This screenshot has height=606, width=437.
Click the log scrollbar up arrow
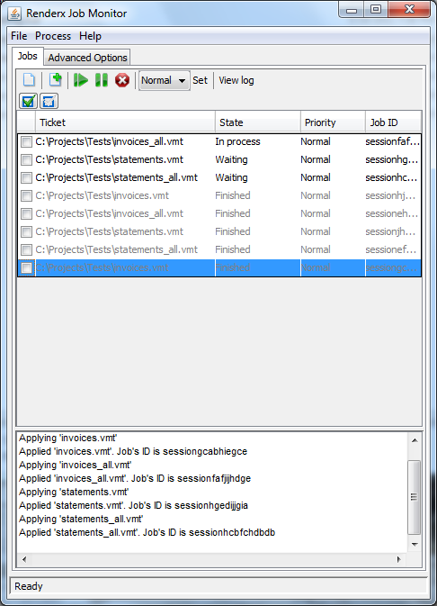click(415, 440)
